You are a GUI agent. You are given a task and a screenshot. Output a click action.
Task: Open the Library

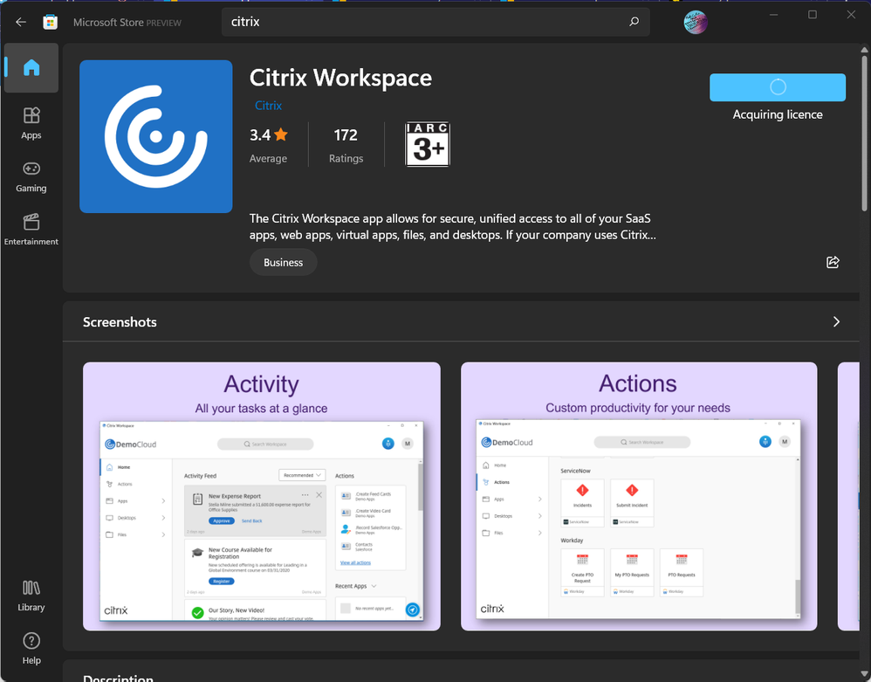(x=31, y=596)
